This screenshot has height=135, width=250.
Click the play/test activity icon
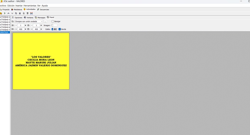point(5,13)
